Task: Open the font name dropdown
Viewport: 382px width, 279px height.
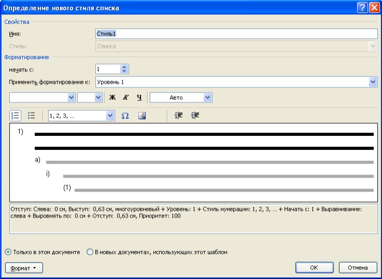Action: (72, 97)
